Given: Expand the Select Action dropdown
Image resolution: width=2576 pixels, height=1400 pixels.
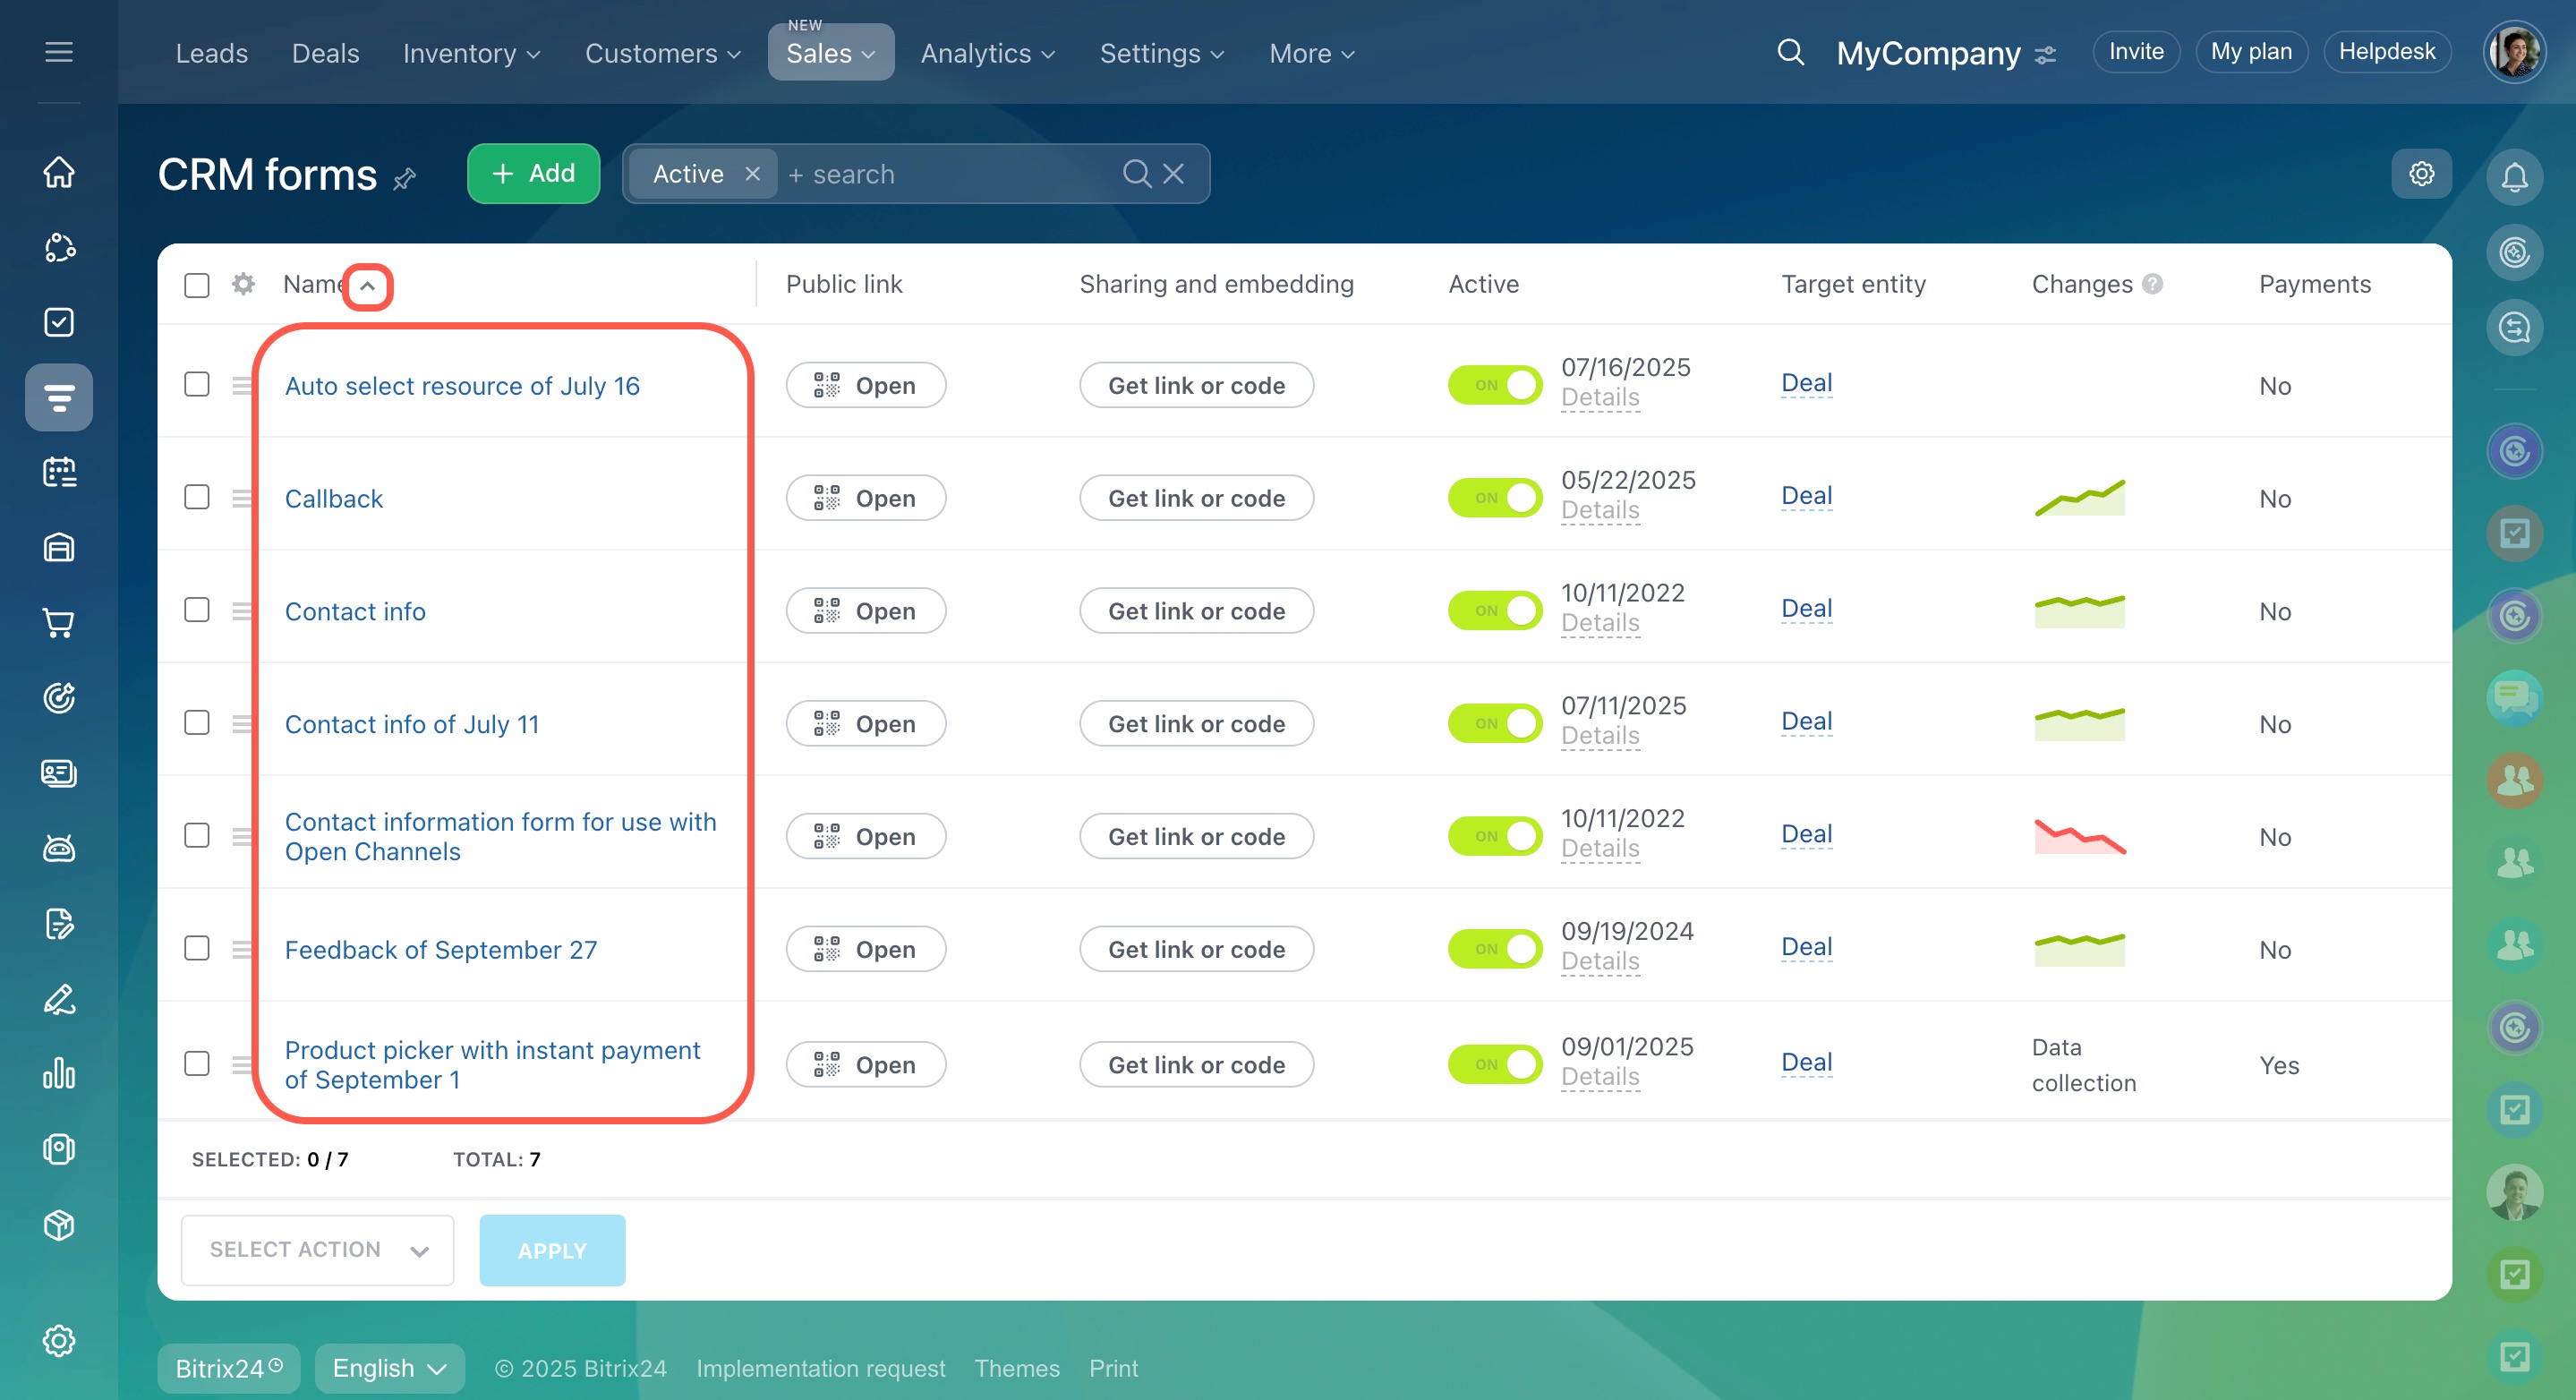Looking at the screenshot, I should tap(317, 1250).
